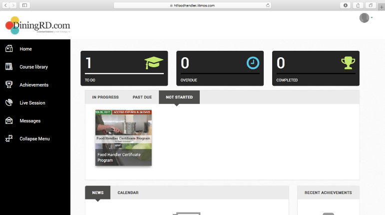The width and height of the screenshot is (385, 215).
Task: Click the Course library books icon
Action: (9, 67)
